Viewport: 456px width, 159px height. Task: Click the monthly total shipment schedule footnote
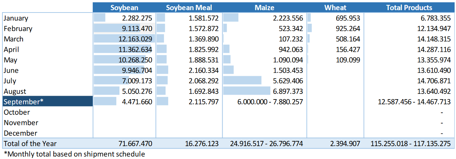pyautogui.click(x=74, y=153)
